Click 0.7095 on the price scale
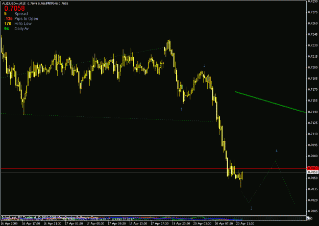The height and width of the screenshot is (226, 319). [313, 145]
